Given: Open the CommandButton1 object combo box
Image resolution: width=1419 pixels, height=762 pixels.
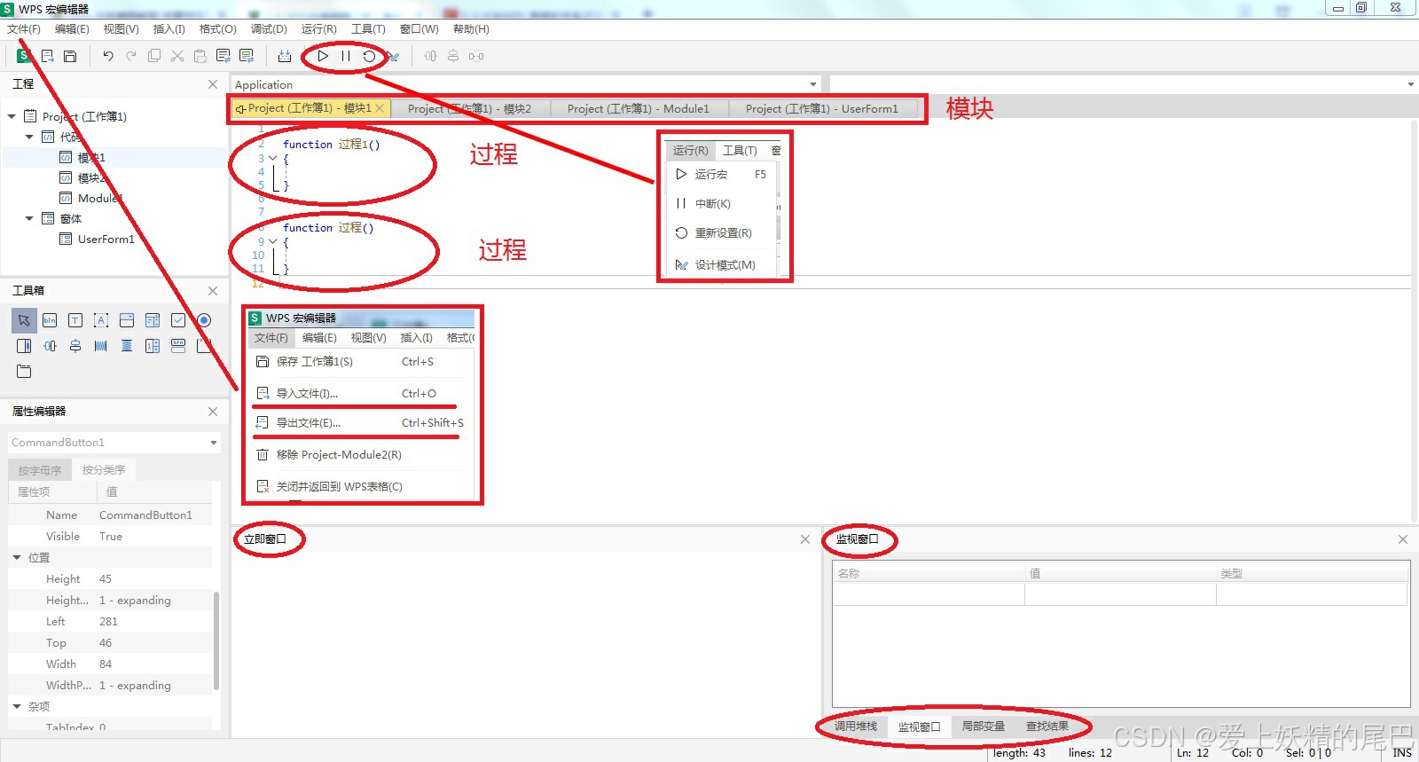Looking at the screenshot, I should click(x=114, y=443).
